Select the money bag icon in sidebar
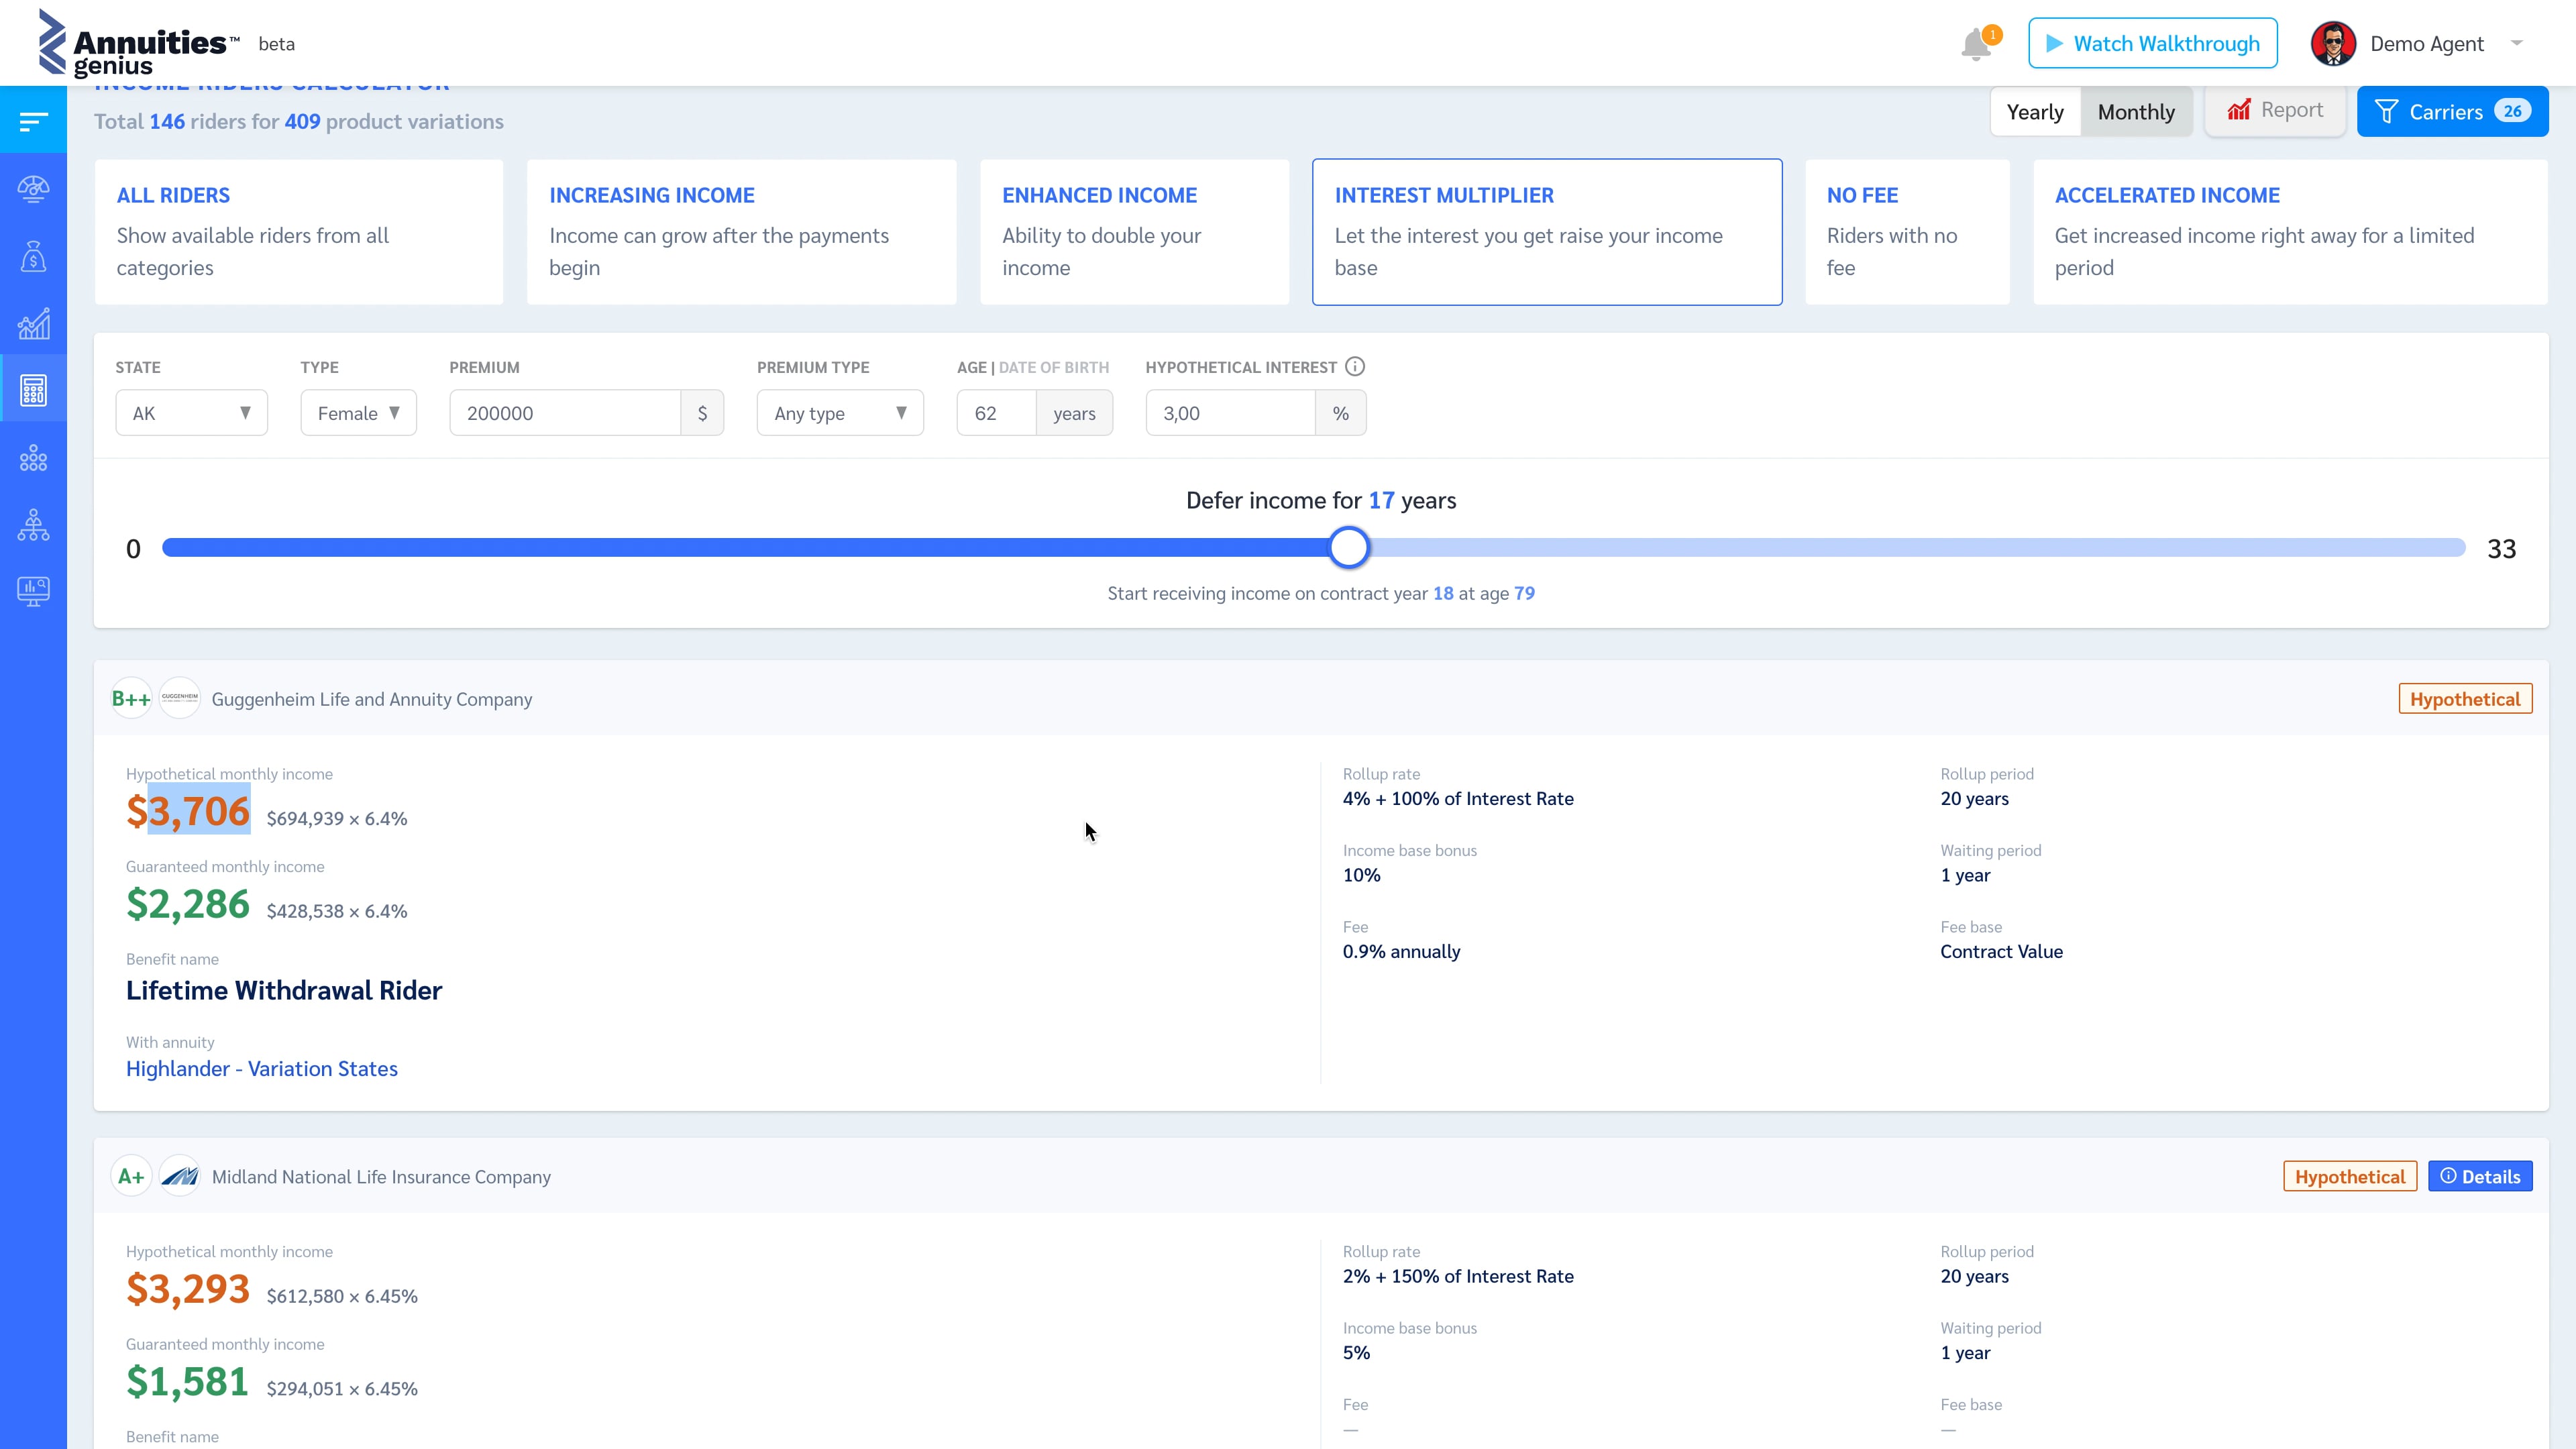Viewport: 2576px width, 1449px height. click(x=34, y=256)
